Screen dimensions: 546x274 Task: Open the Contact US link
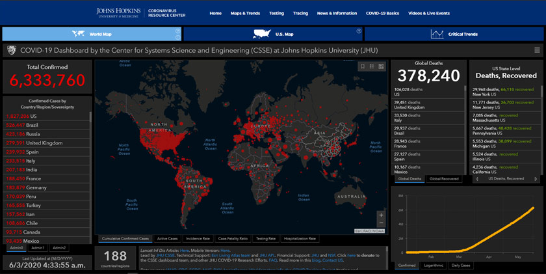[x=333, y=260]
